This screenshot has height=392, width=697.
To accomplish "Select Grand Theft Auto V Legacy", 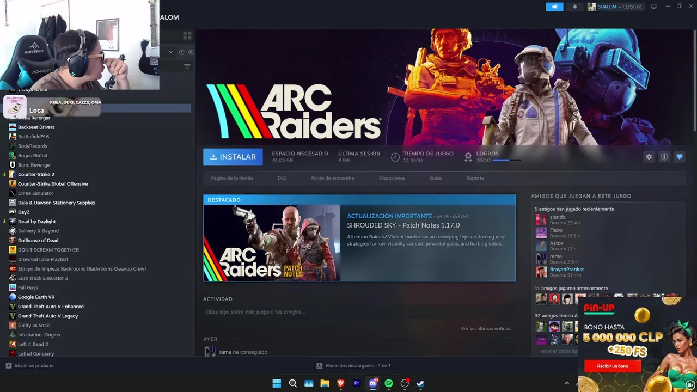I will pyautogui.click(x=48, y=316).
